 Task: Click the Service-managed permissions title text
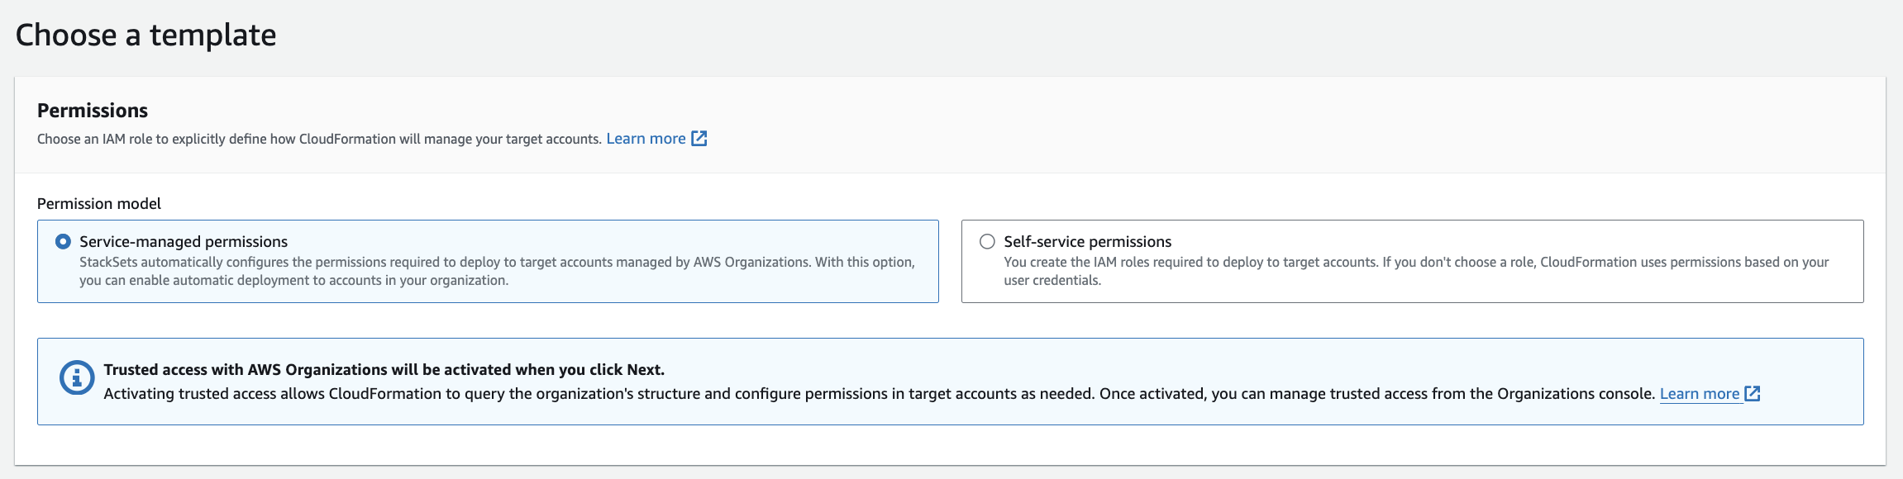184,242
